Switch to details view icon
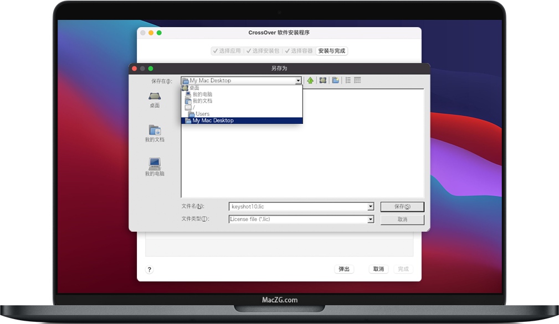 pyautogui.click(x=357, y=80)
